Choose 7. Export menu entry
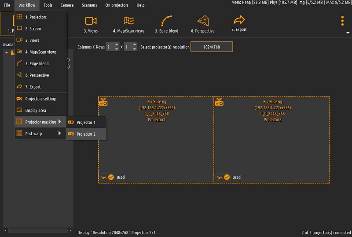 click(41, 87)
